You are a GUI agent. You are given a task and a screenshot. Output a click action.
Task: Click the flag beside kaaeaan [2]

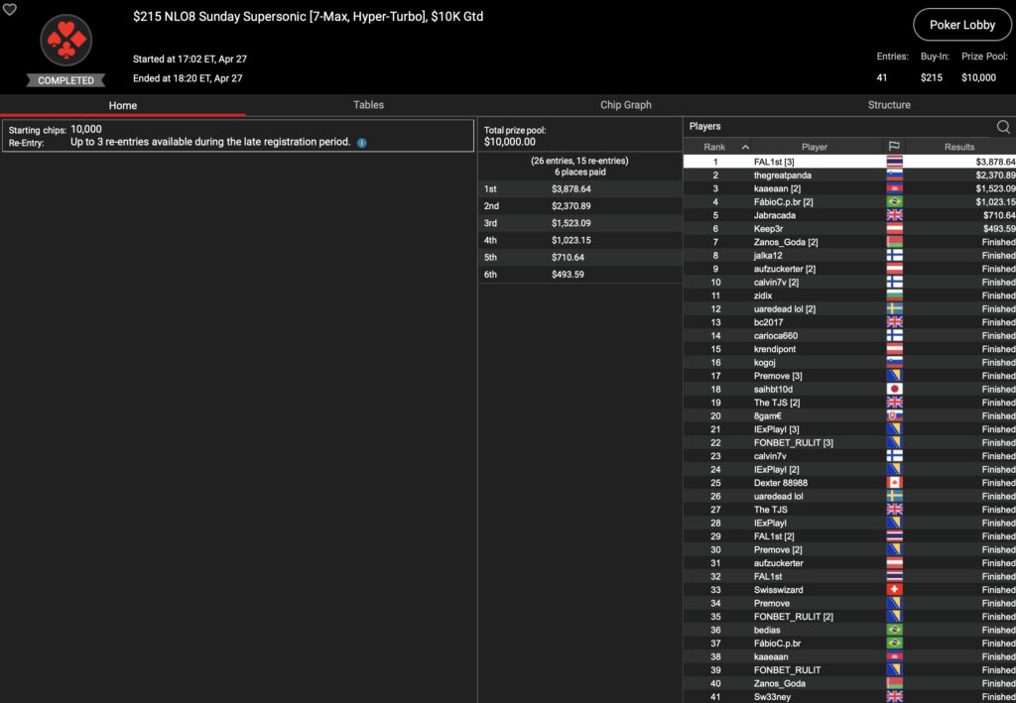[894, 189]
